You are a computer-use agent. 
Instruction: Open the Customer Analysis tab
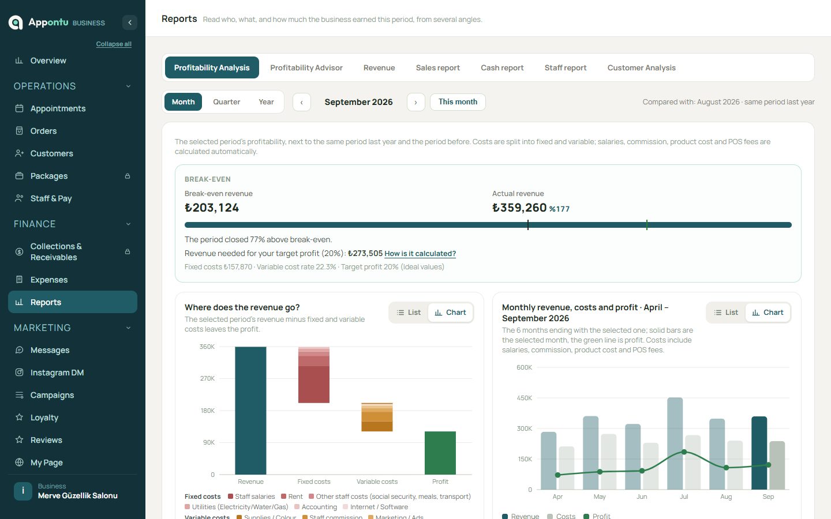pyautogui.click(x=642, y=67)
